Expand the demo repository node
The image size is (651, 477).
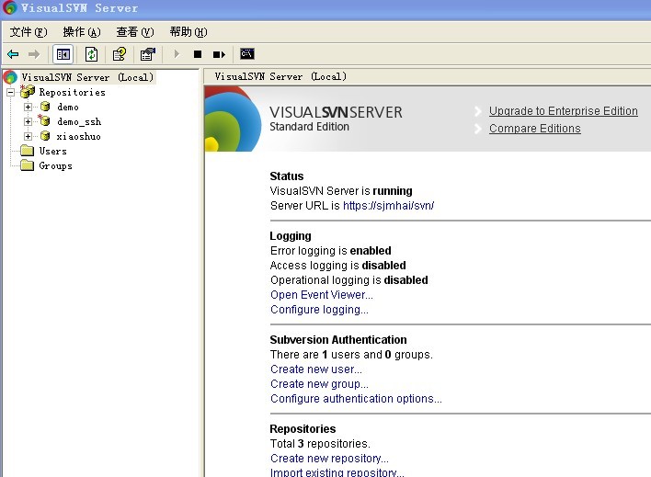28,108
